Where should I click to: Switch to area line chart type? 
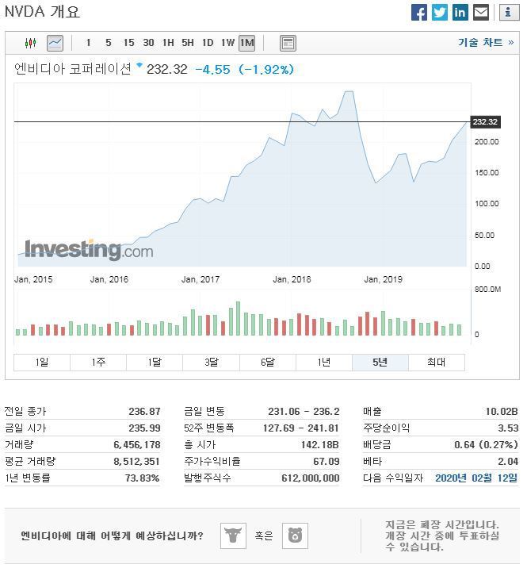pos(55,43)
